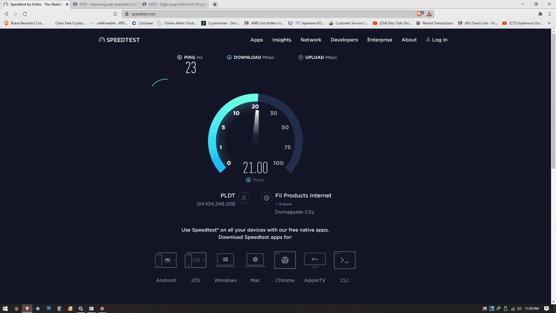Open the Developers menu
556x313 pixels.
point(344,40)
